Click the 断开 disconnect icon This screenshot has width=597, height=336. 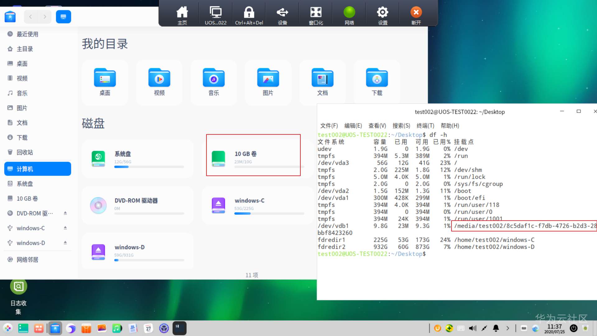click(416, 13)
